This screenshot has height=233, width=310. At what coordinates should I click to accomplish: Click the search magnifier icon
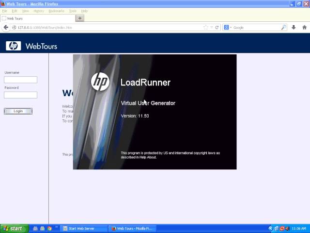tap(283, 27)
